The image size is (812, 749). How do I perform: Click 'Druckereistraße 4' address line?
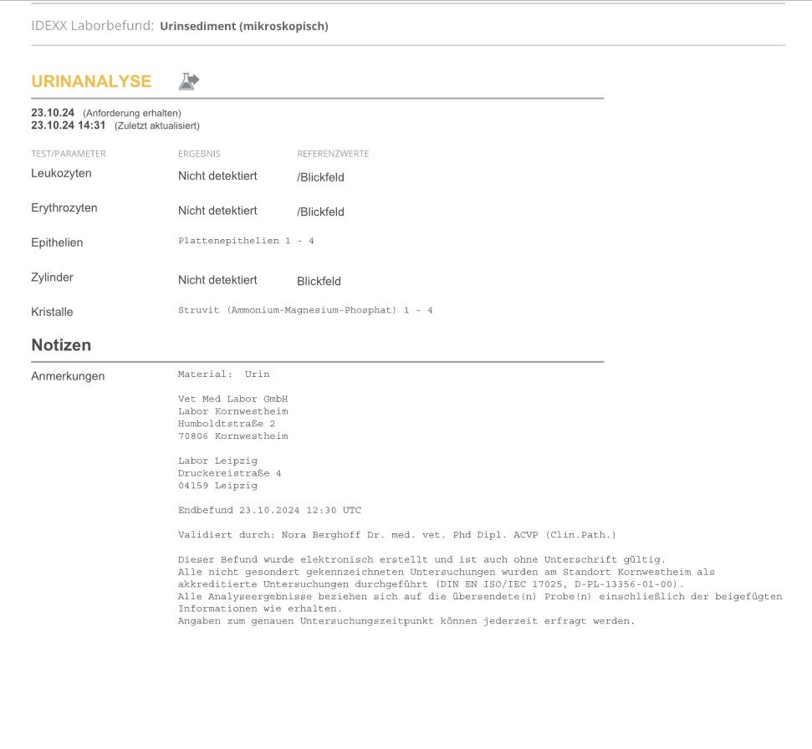230,473
